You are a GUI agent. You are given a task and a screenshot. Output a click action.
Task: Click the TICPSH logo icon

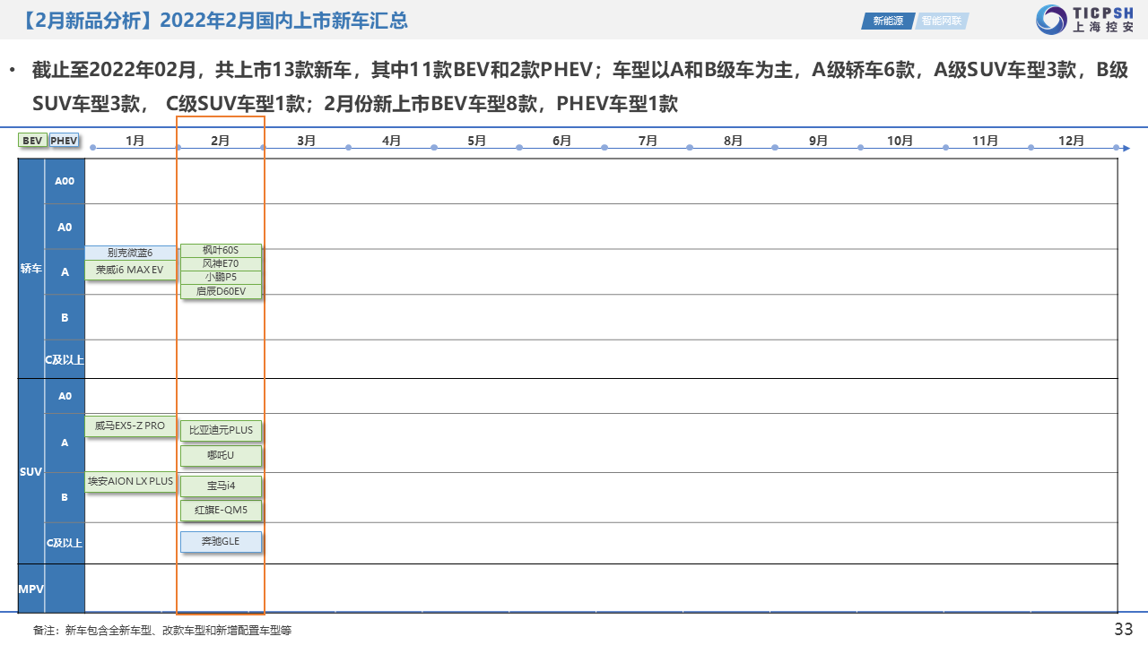coord(1051,20)
